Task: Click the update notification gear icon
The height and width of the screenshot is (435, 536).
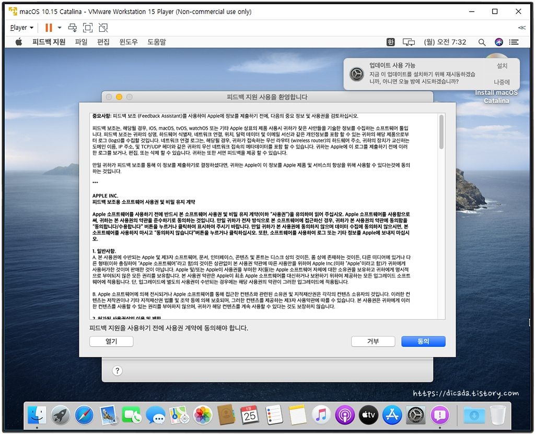Action: pyautogui.click(x=356, y=74)
